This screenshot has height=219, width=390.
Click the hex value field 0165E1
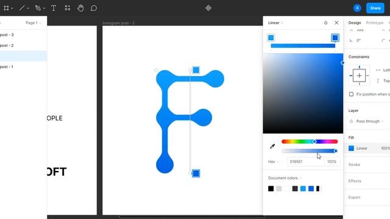pos(305,162)
